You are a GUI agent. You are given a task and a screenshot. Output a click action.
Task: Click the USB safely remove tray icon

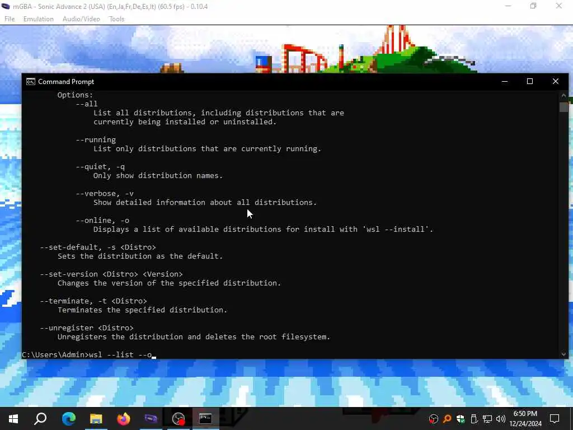[x=474, y=419]
